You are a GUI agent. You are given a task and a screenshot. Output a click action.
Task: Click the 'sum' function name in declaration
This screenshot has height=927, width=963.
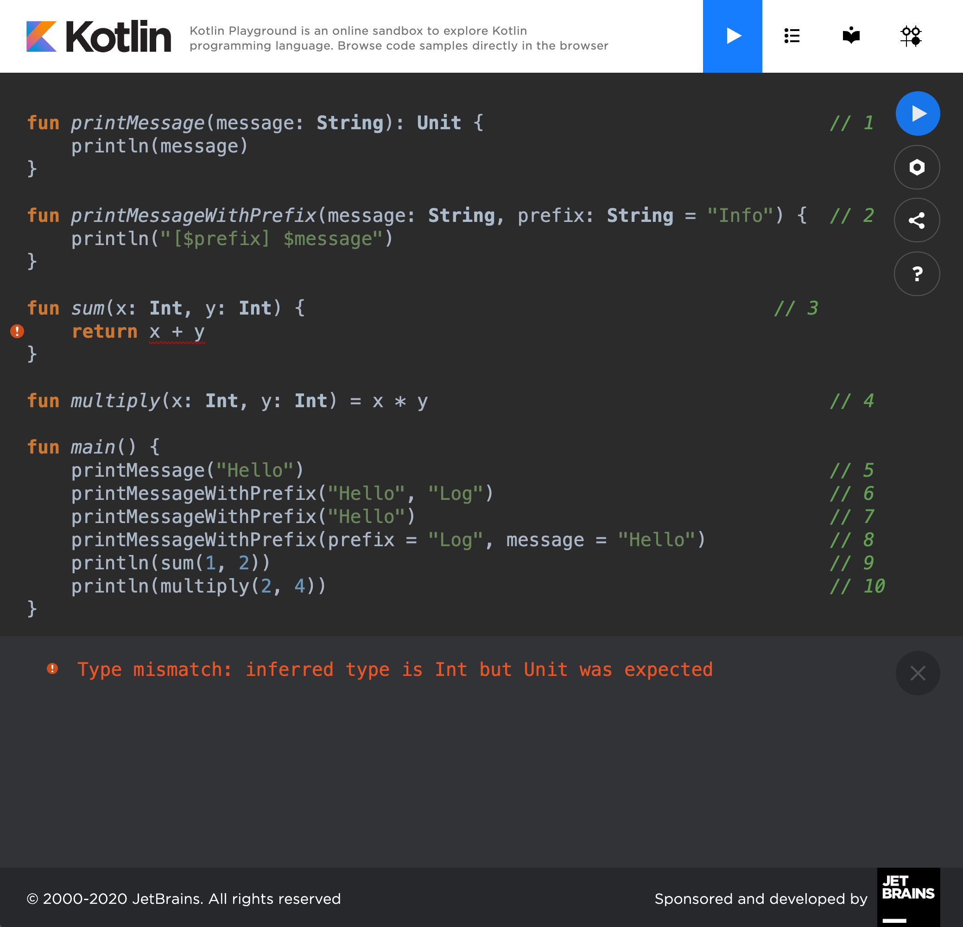(x=88, y=309)
